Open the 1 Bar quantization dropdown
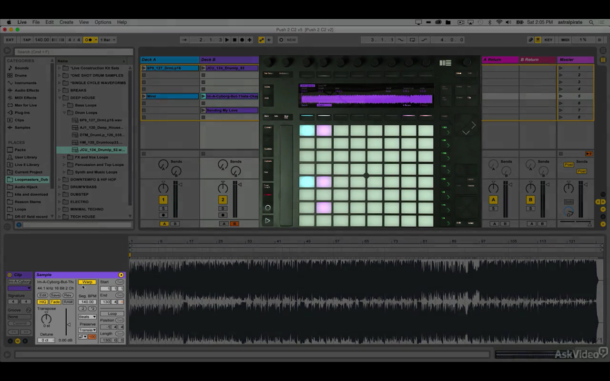This screenshot has height=381, width=610. pyautogui.click(x=108, y=40)
